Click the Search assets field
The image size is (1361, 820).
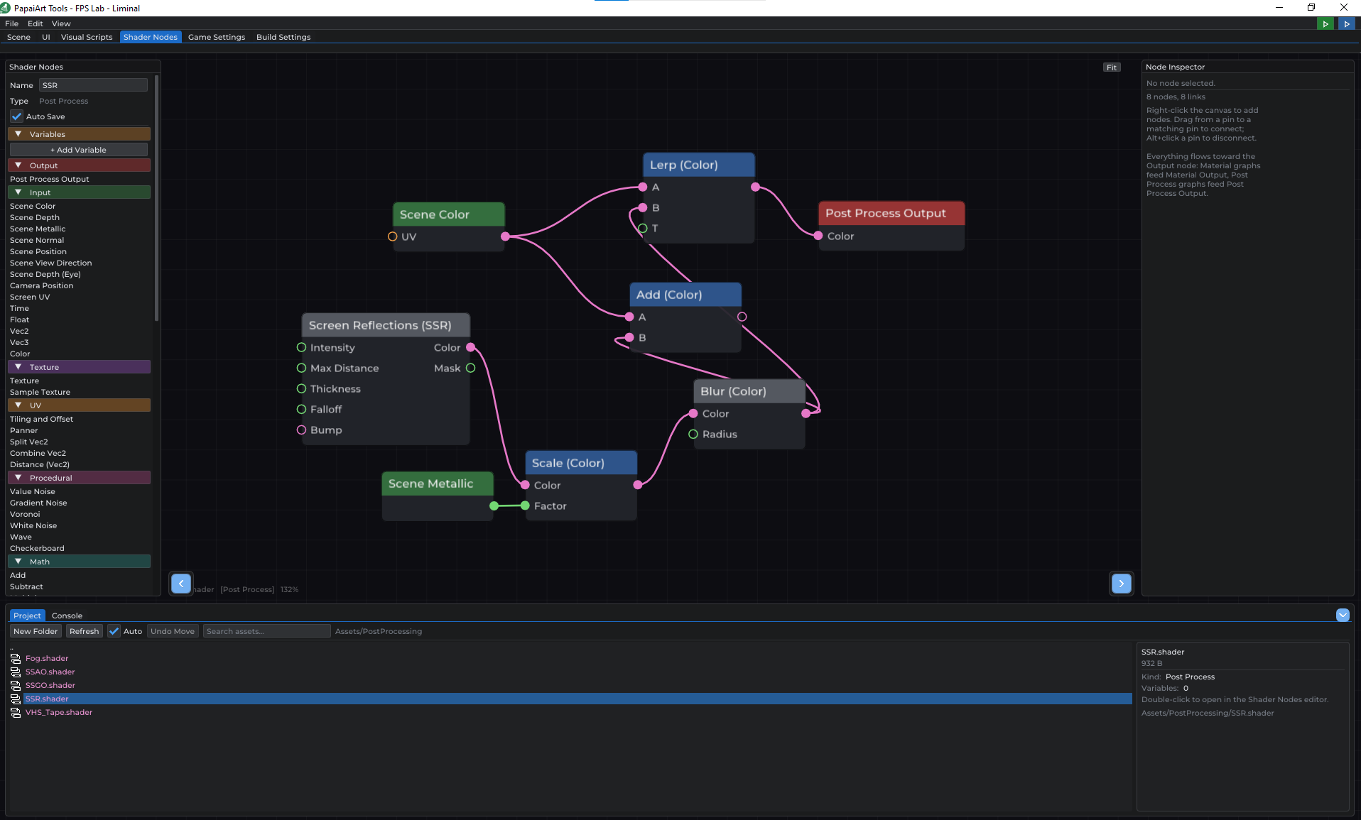pyautogui.click(x=266, y=631)
